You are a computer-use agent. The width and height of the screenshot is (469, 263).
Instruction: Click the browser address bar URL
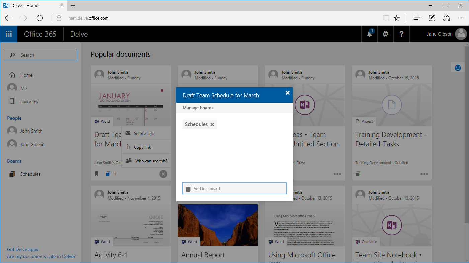pyautogui.click(x=88, y=18)
